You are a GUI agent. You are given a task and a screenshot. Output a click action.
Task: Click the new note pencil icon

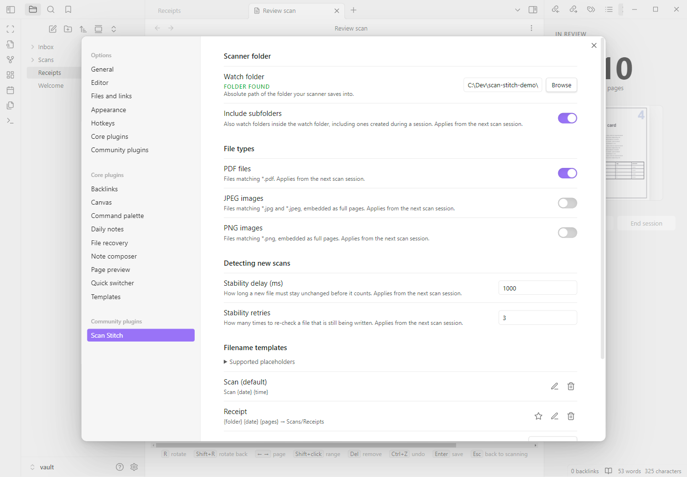52,29
